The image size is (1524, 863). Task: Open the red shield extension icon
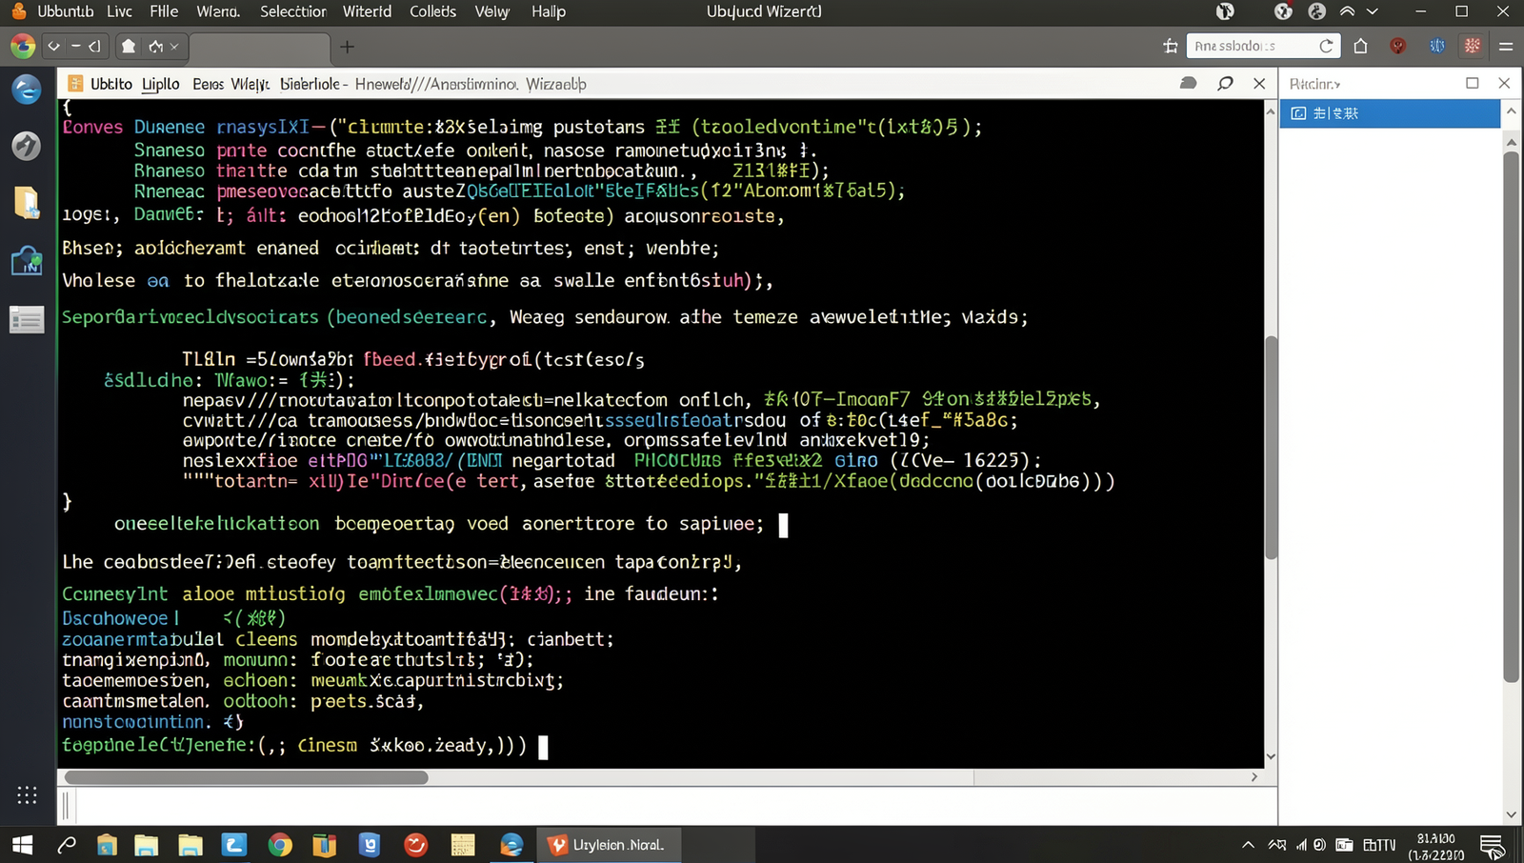1398,46
